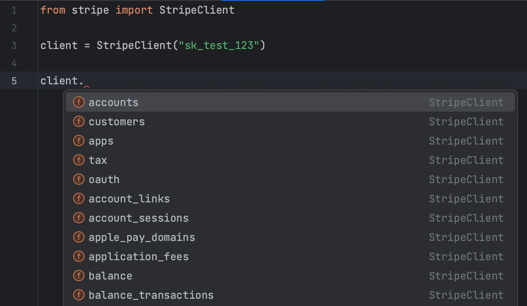This screenshot has height=306, width=527.
Task: Select the highlighted "accounts" completion suggestion
Action: (x=113, y=102)
